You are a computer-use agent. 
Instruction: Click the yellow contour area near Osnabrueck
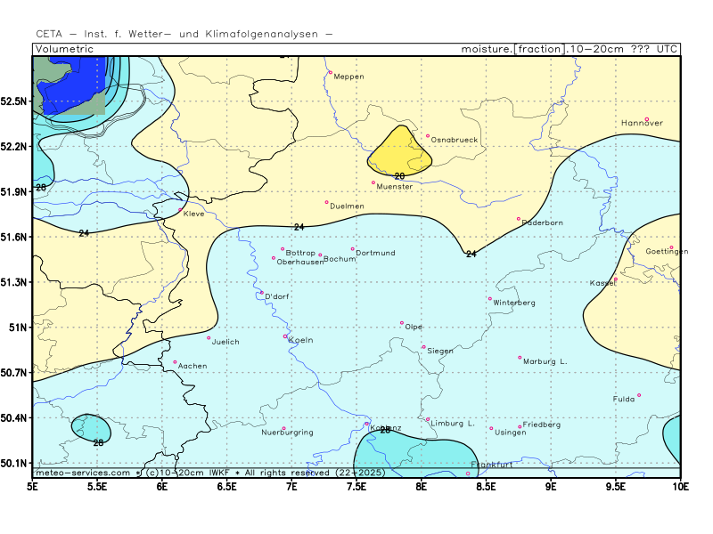399,151
